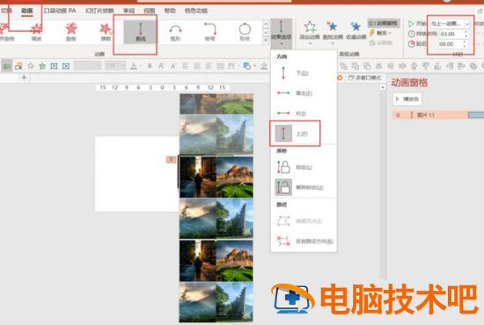Click the 延迟 delay field showing 00.00
This screenshot has width=484, height=325.
(x=451, y=44)
